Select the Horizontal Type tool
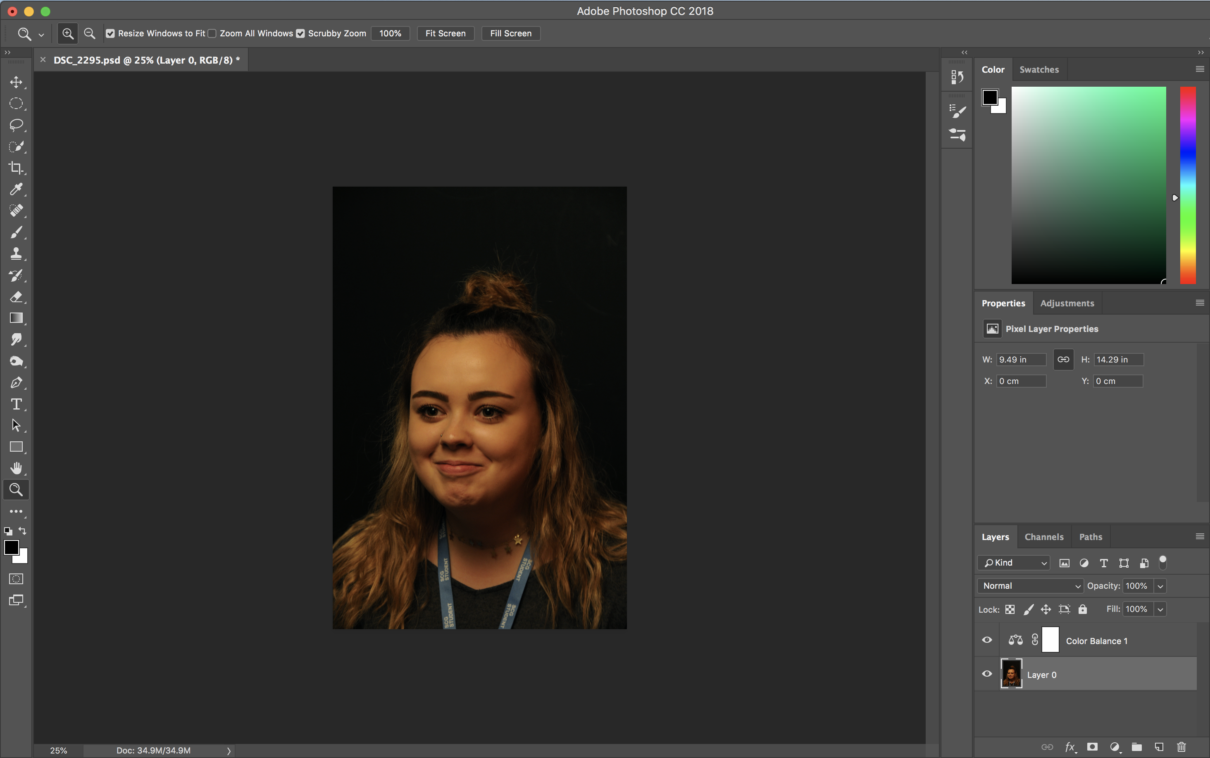Image resolution: width=1210 pixels, height=758 pixels. 16,404
